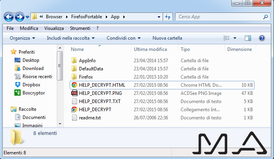
Task: Select HELP_DECRYPT.HTML Chrome file icon
Action: click(x=74, y=85)
